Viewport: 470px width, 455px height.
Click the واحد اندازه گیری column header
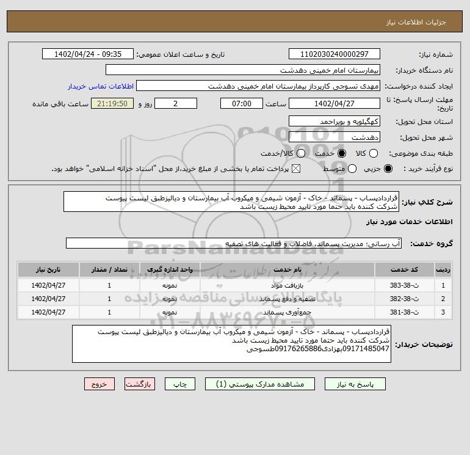170,269
